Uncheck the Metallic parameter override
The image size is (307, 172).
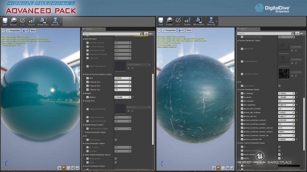point(87,97)
